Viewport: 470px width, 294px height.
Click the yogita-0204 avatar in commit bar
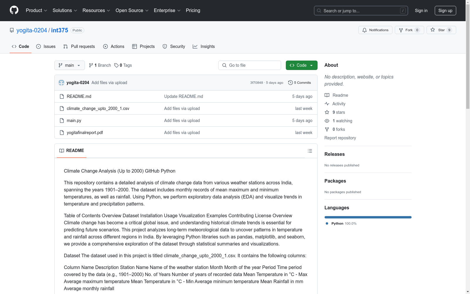click(61, 83)
